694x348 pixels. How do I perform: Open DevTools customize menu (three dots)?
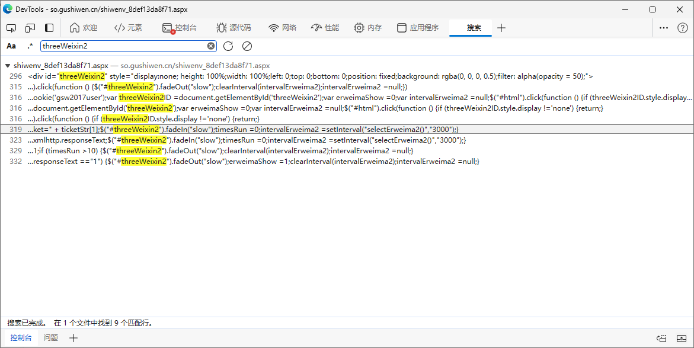pos(664,28)
